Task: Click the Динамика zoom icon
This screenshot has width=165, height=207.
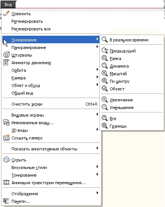Action: [105, 66]
